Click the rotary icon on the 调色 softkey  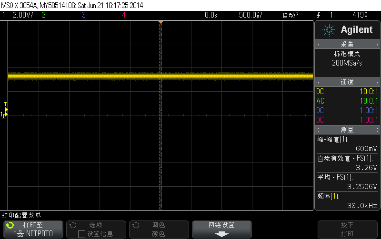(x=136, y=225)
